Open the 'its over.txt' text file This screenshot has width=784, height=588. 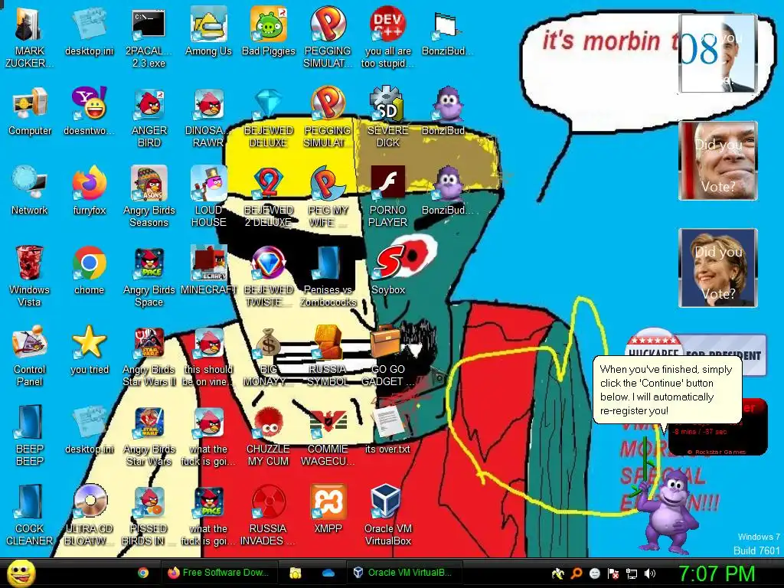click(x=388, y=430)
